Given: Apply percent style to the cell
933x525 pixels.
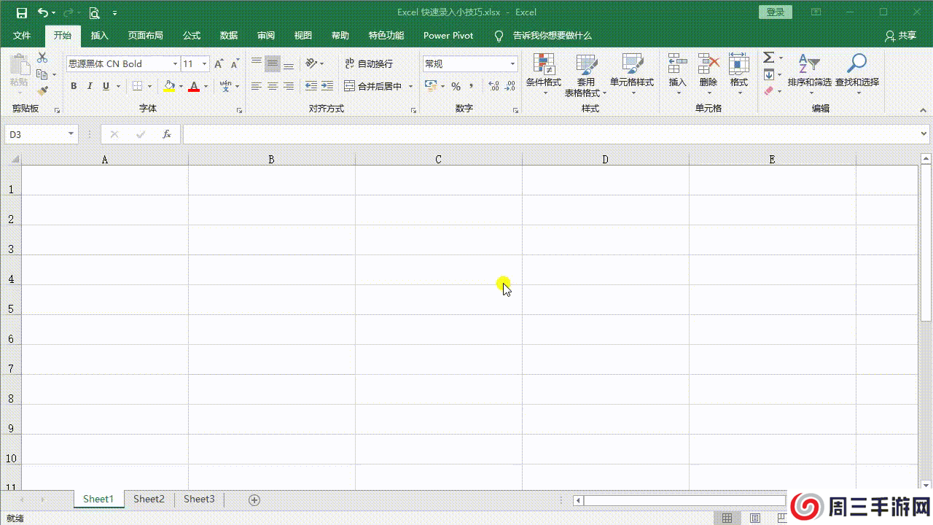Looking at the screenshot, I should 456,86.
